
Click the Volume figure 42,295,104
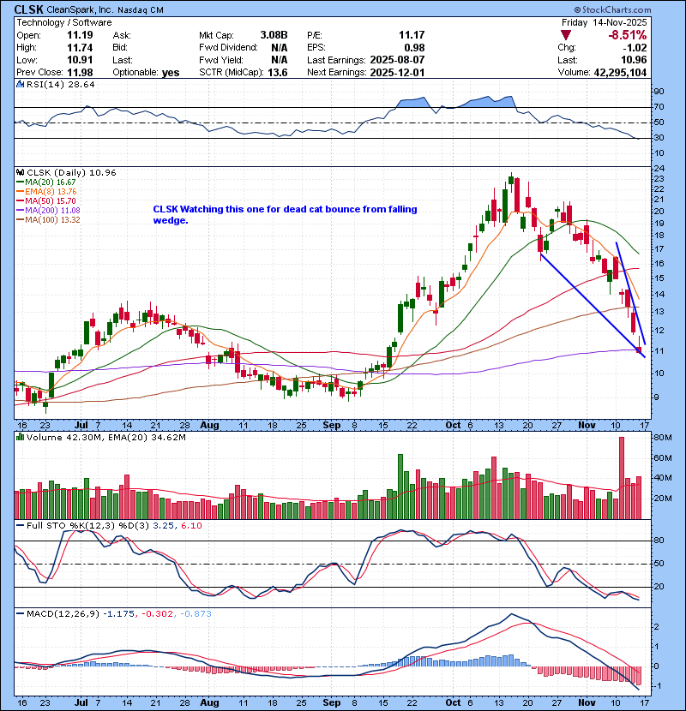tap(620, 72)
